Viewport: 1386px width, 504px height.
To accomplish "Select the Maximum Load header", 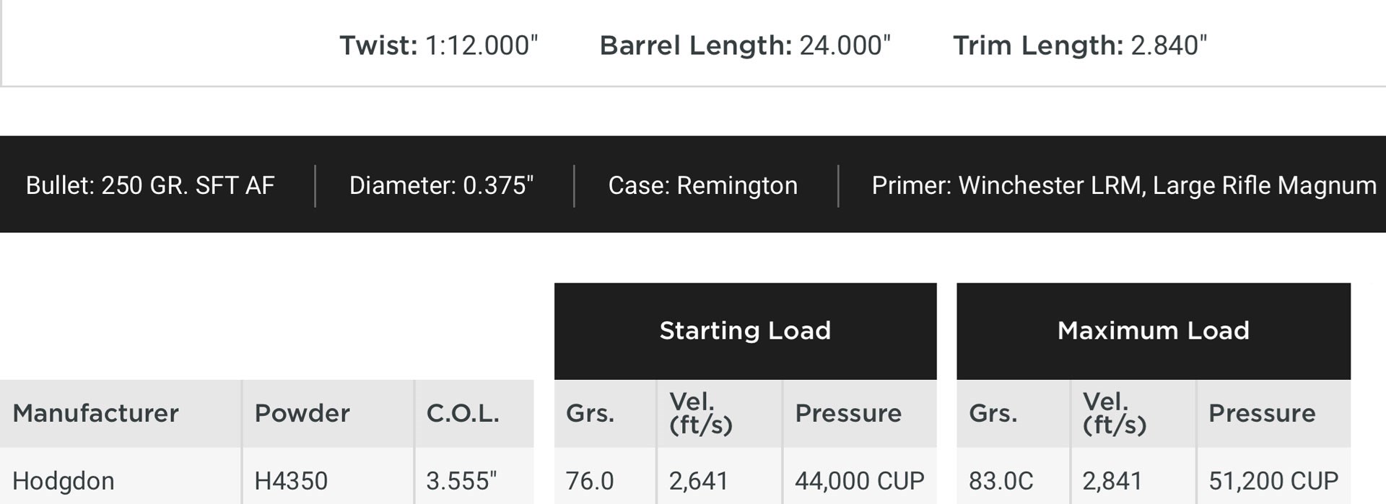I will pos(1153,331).
